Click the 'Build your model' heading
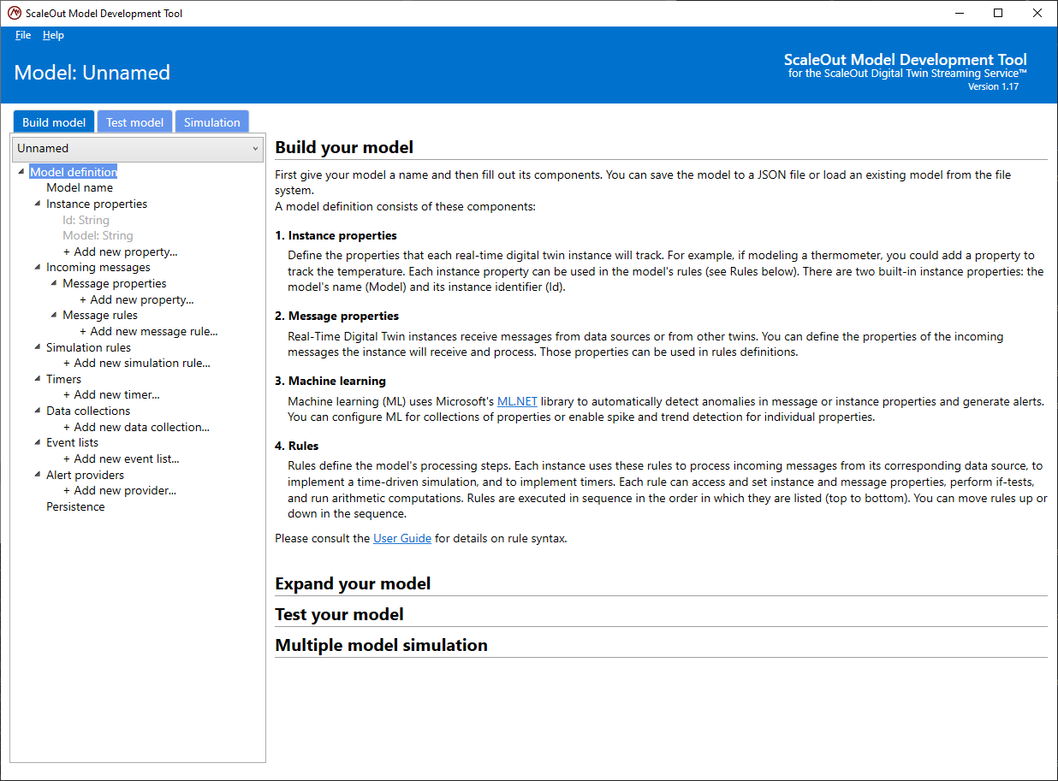 pos(344,147)
